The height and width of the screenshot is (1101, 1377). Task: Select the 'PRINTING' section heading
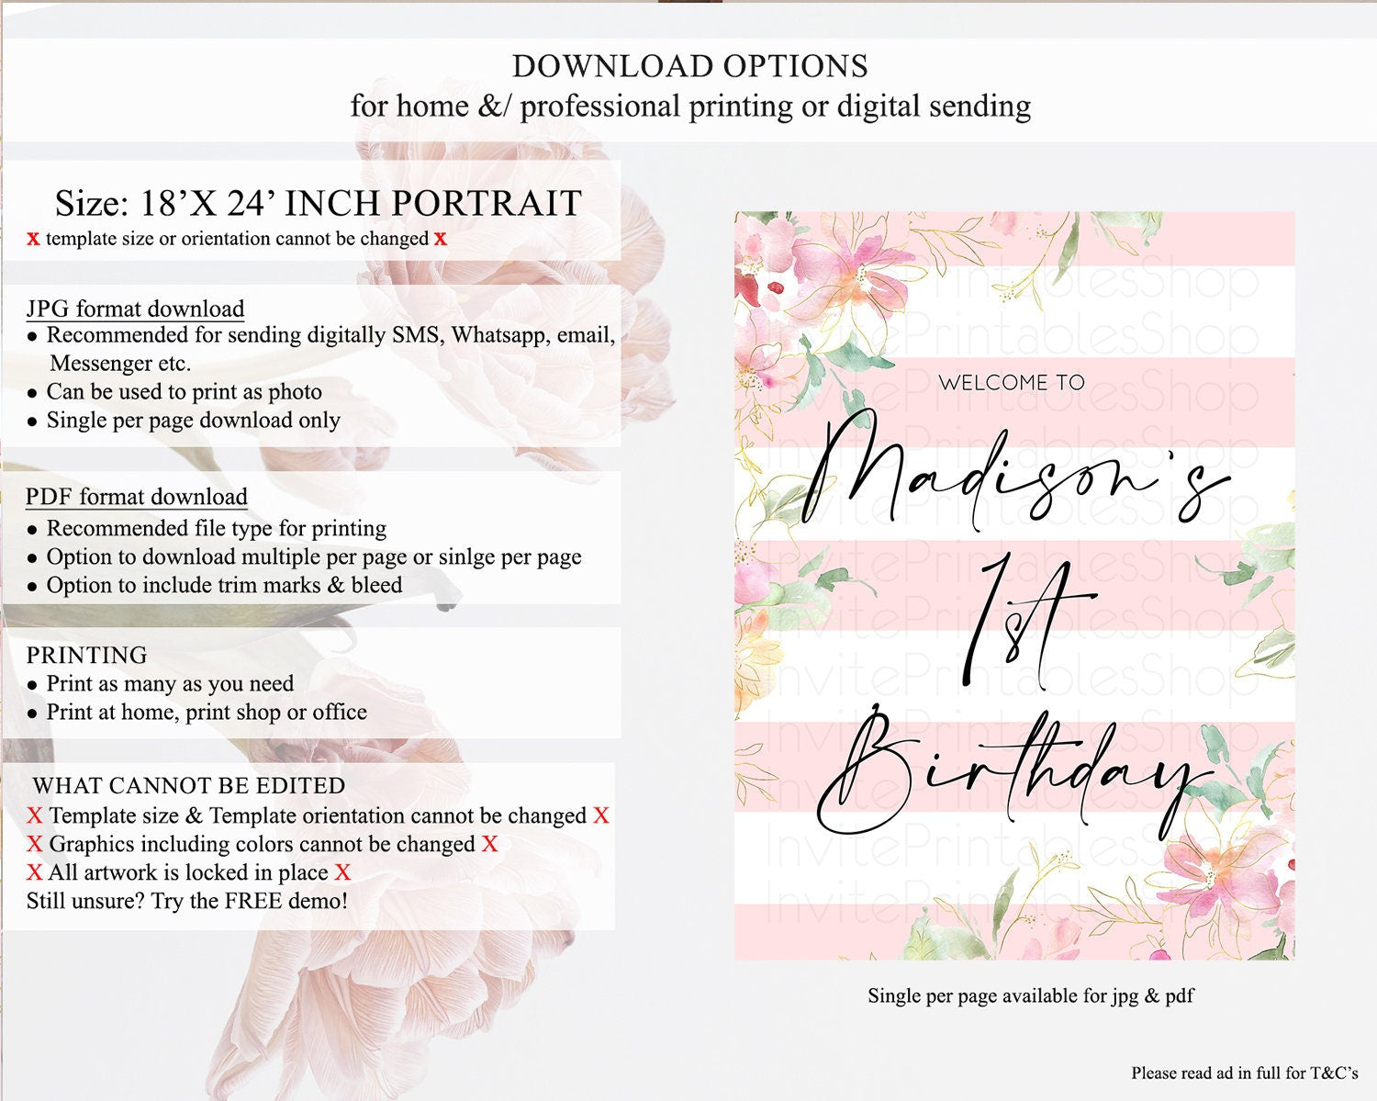click(86, 655)
